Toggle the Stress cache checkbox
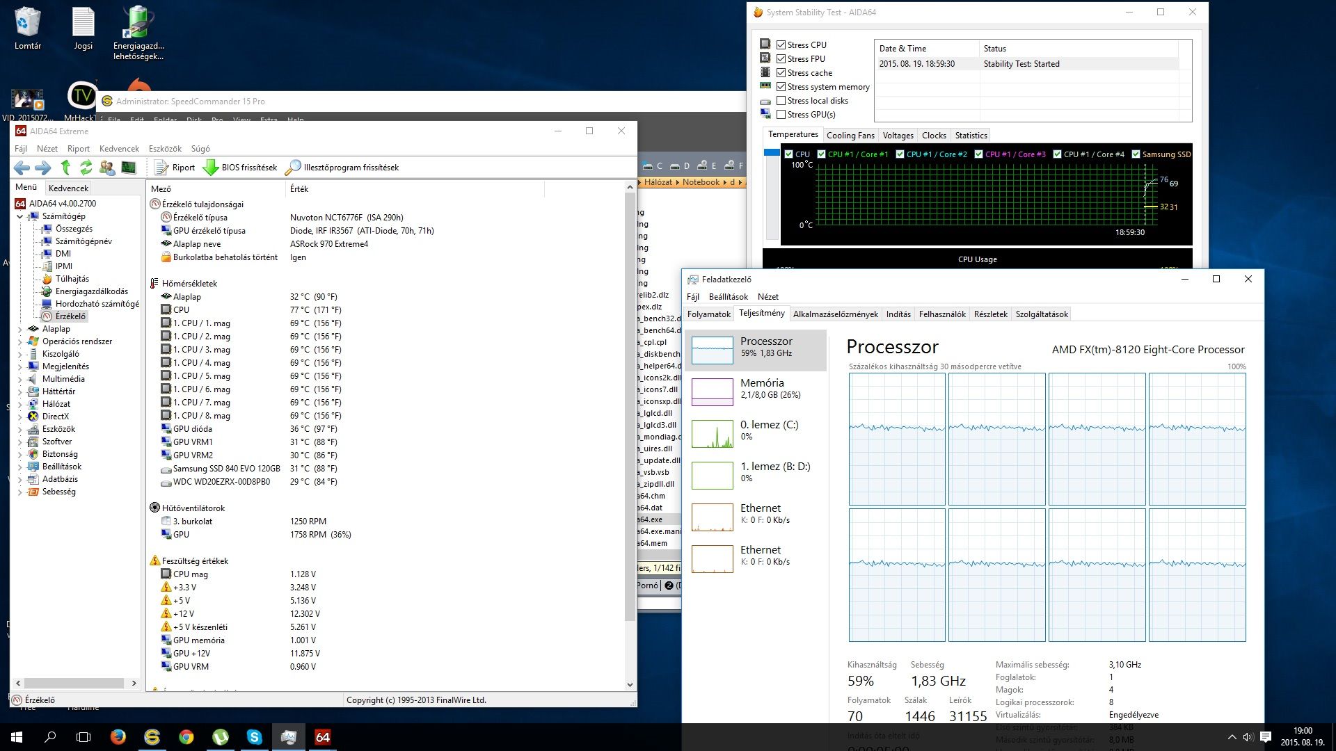The width and height of the screenshot is (1336, 751). pos(781,73)
